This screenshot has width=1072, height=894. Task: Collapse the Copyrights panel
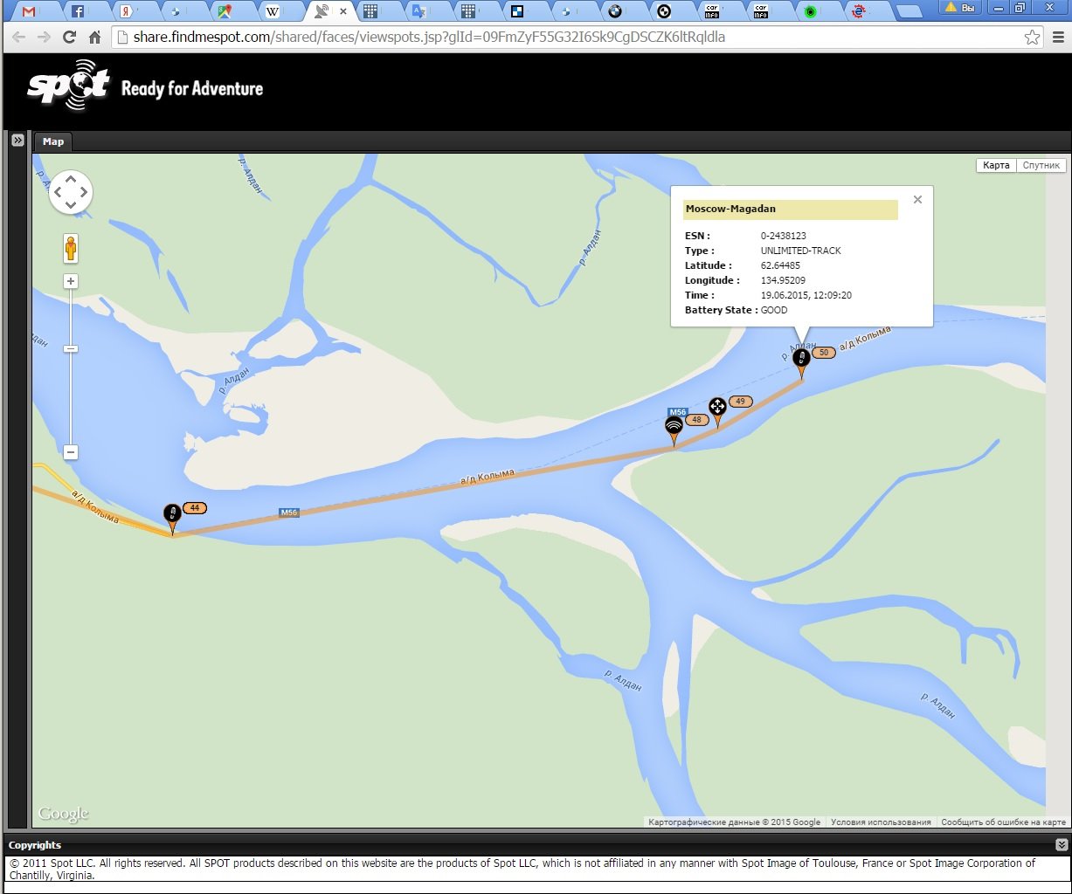click(1061, 845)
